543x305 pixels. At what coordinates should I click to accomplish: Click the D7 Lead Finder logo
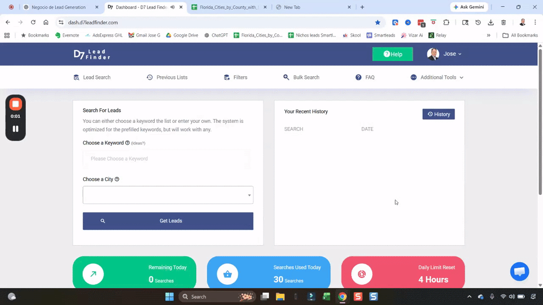coord(92,55)
